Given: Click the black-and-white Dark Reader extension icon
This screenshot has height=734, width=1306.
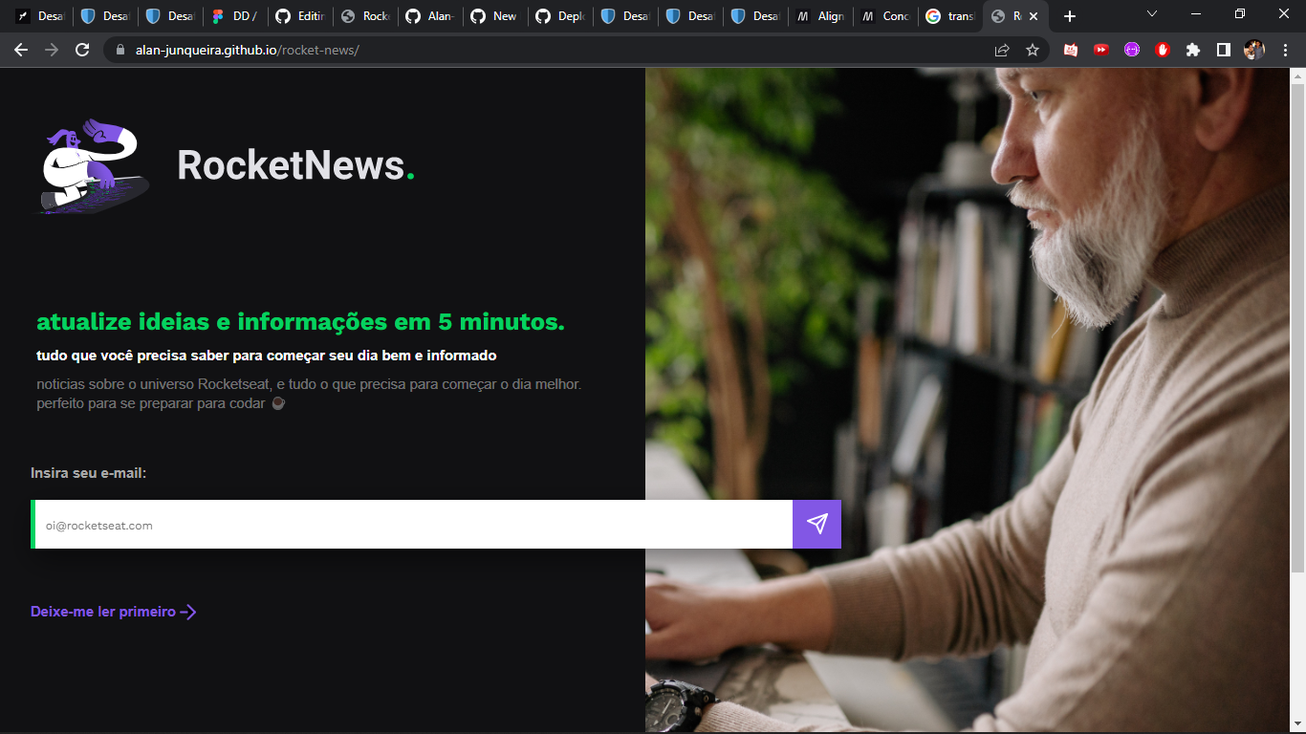Looking at the screenshot, I should tap(1223, 49).
